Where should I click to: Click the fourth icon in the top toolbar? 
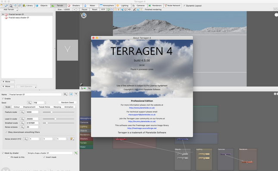pyautogui.click(x=15, y=6)
